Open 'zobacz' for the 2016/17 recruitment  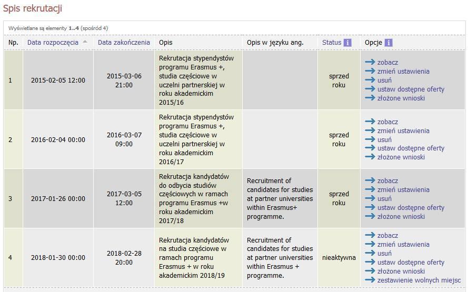(x=387, y=122)
